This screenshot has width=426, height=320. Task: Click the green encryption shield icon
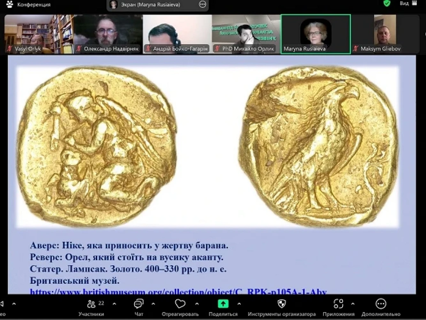pos(387,4)
